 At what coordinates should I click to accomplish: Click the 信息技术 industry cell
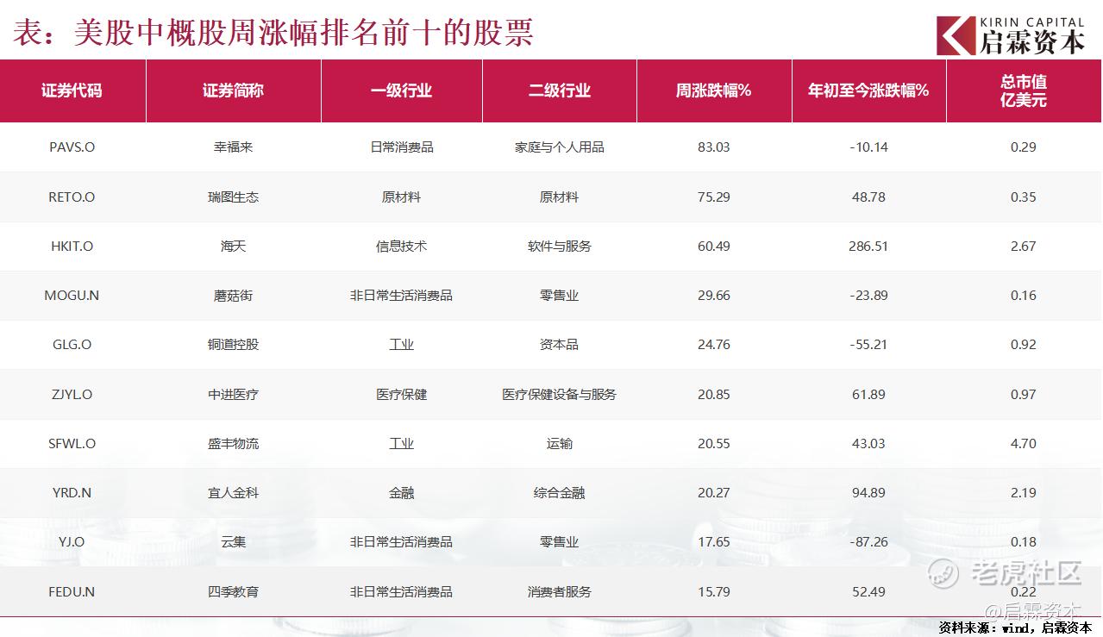[401, 247]
